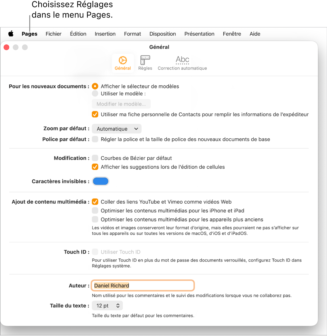327x336 pixels.
Task: Click the zoom window button
Action: pos(25,47)
